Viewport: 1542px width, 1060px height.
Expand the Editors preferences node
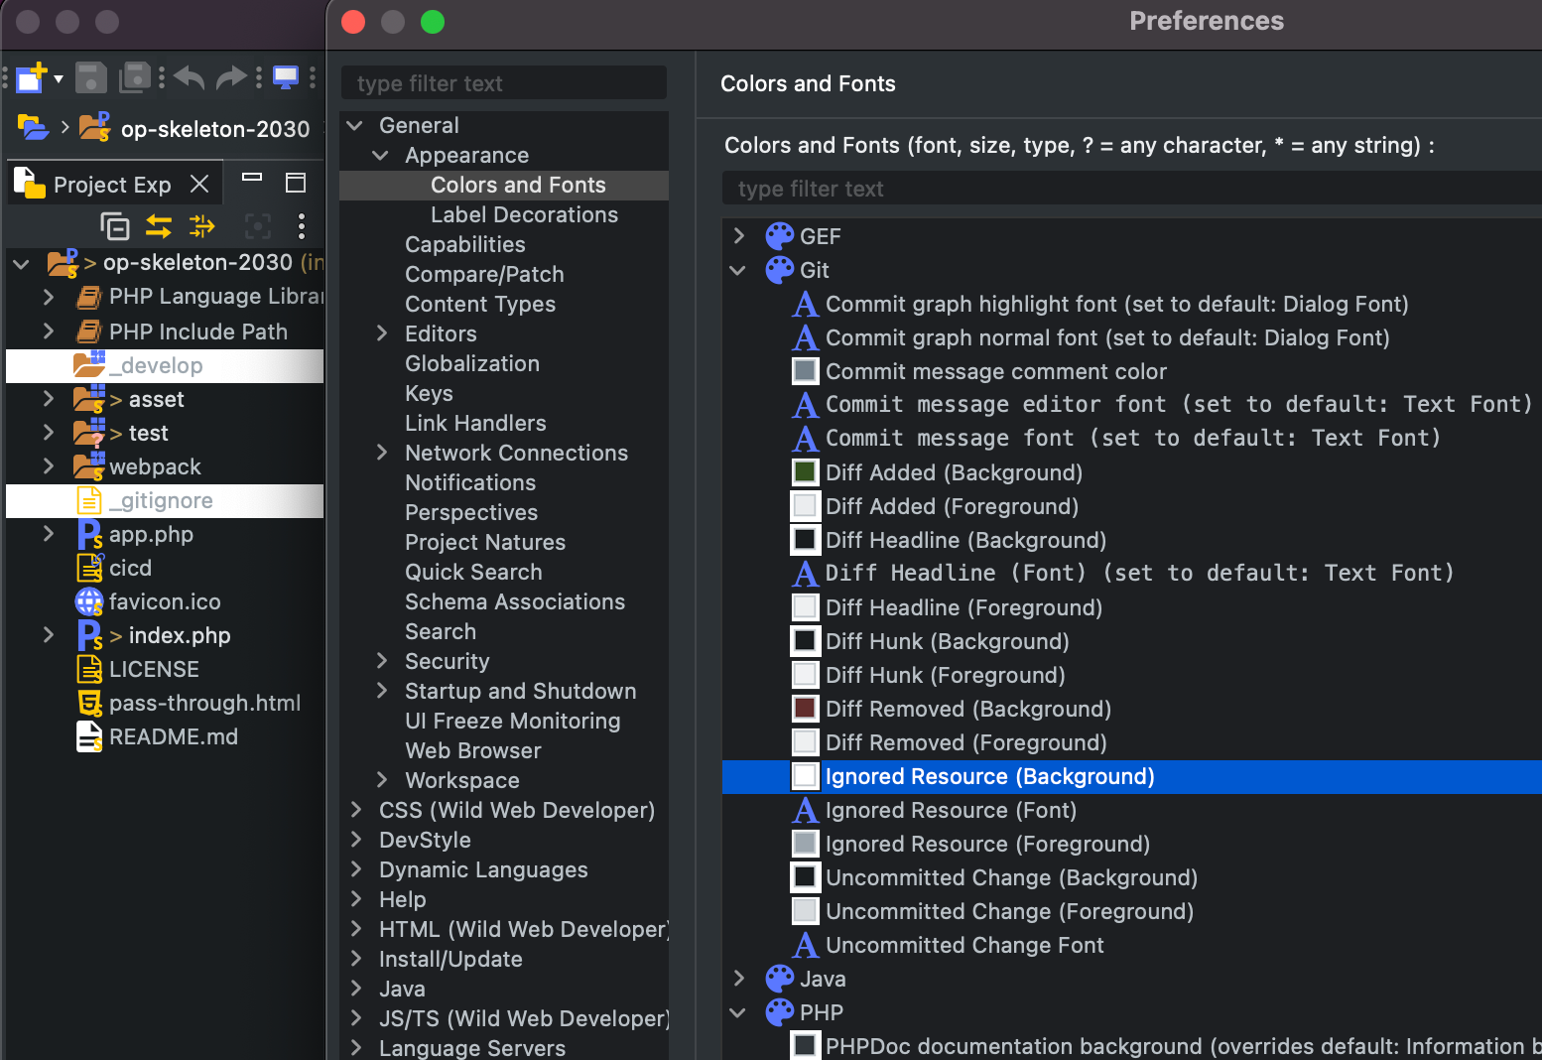382,333
